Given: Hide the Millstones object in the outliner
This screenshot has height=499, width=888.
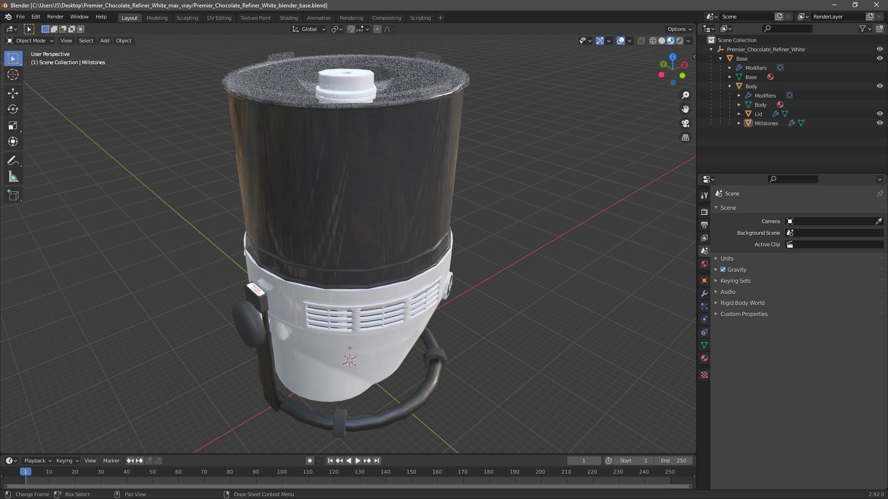Looking at the screenshot, I should 880,123.
